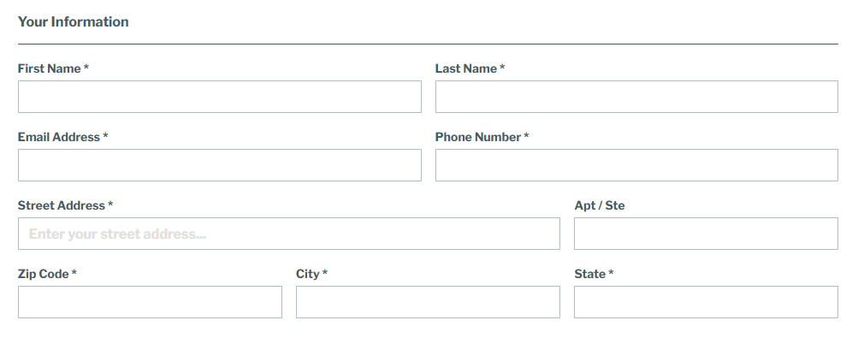The width and height of the screenshot is (852, 338).
Task: Click the First Name input field
Action: (220, 97)
